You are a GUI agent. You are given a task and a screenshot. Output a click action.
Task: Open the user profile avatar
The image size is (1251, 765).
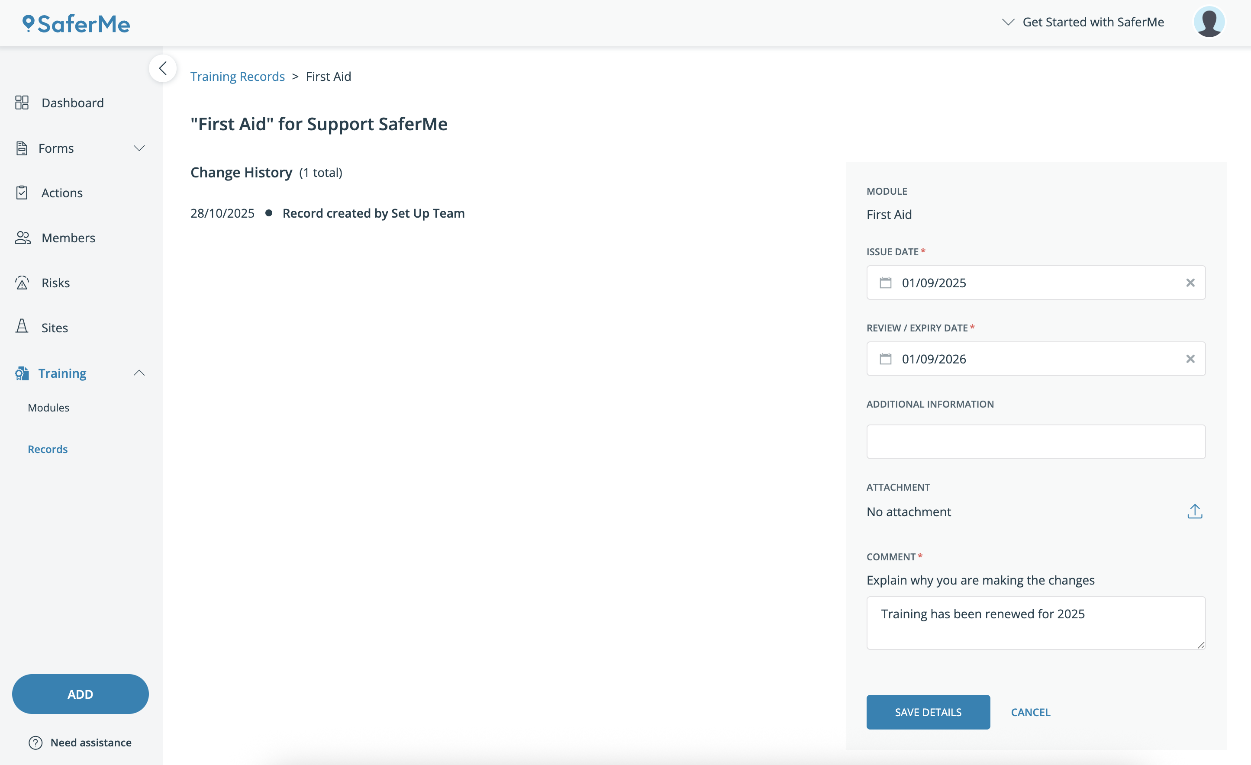pyautogui.click(x=1208, y=22)
